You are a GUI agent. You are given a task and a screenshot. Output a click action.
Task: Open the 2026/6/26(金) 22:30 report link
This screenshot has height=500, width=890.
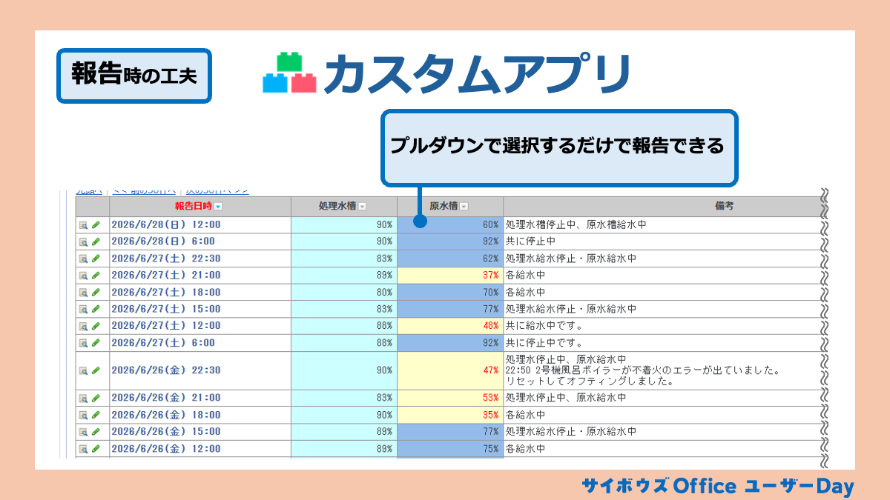(x=165, y=370)
